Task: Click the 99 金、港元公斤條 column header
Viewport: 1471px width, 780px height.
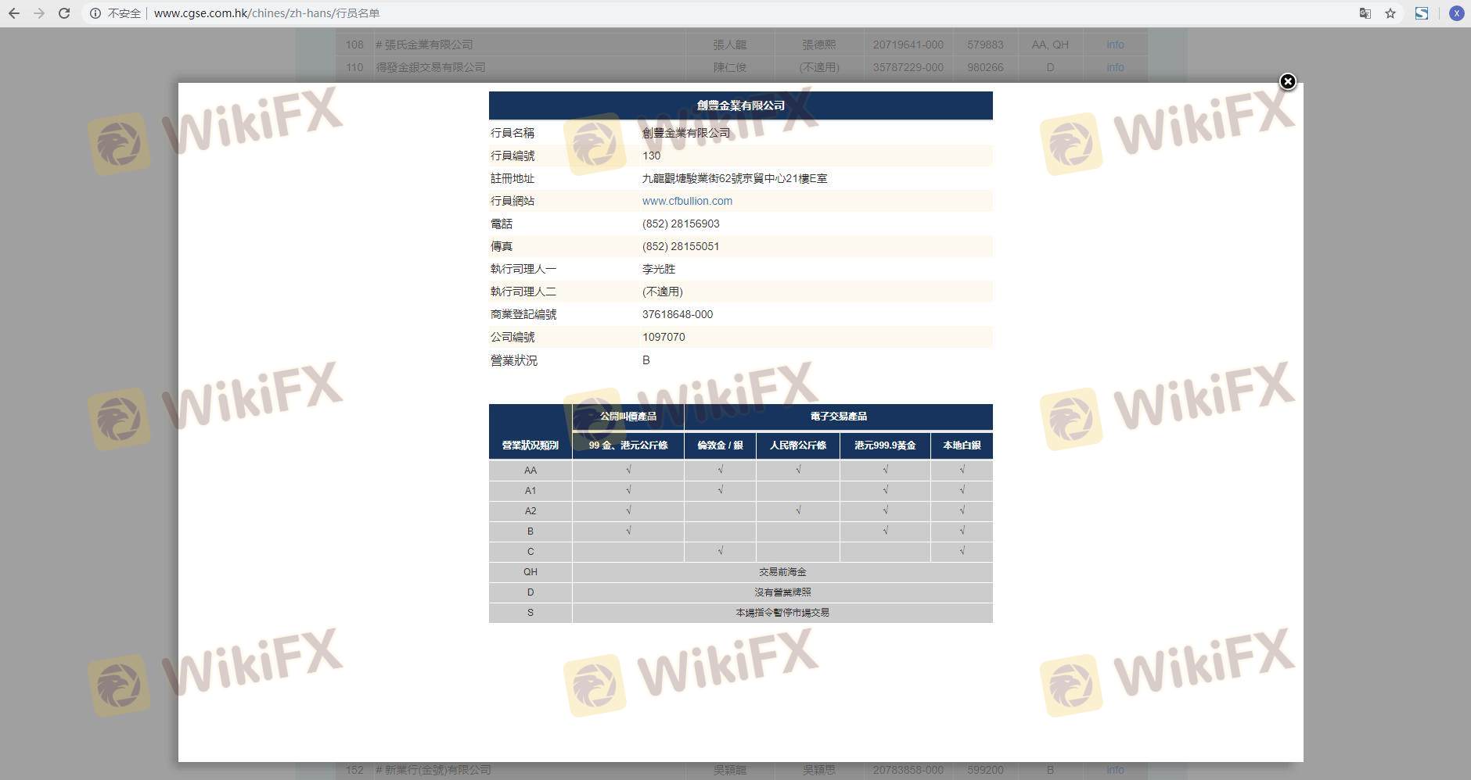Action: pos(628,445)
